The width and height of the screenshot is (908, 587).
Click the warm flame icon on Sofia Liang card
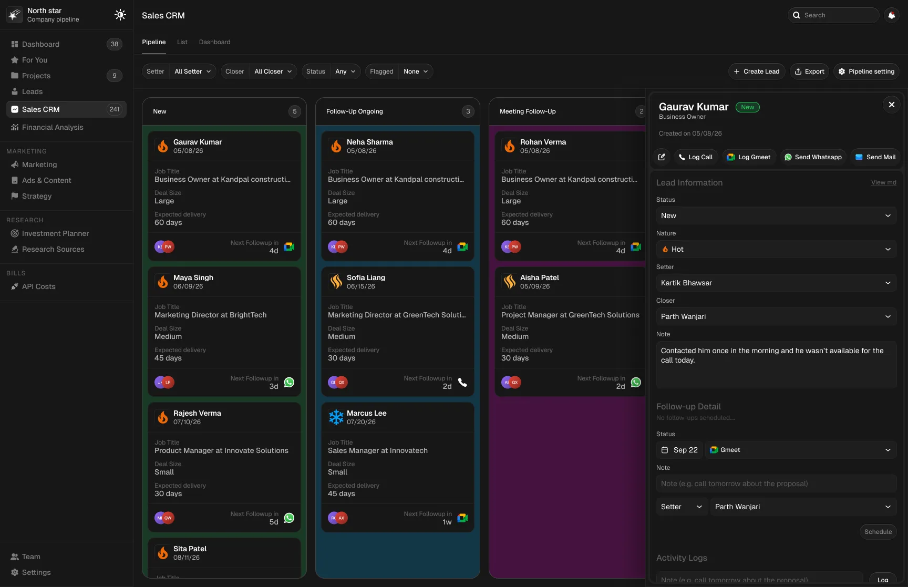point(336,282)
